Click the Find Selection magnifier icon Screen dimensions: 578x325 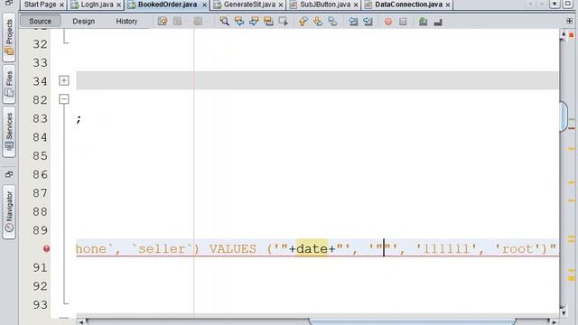pos(224,22)
